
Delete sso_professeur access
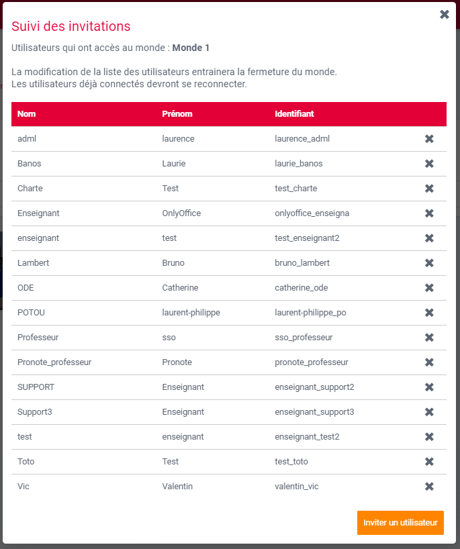coord(429,338)
